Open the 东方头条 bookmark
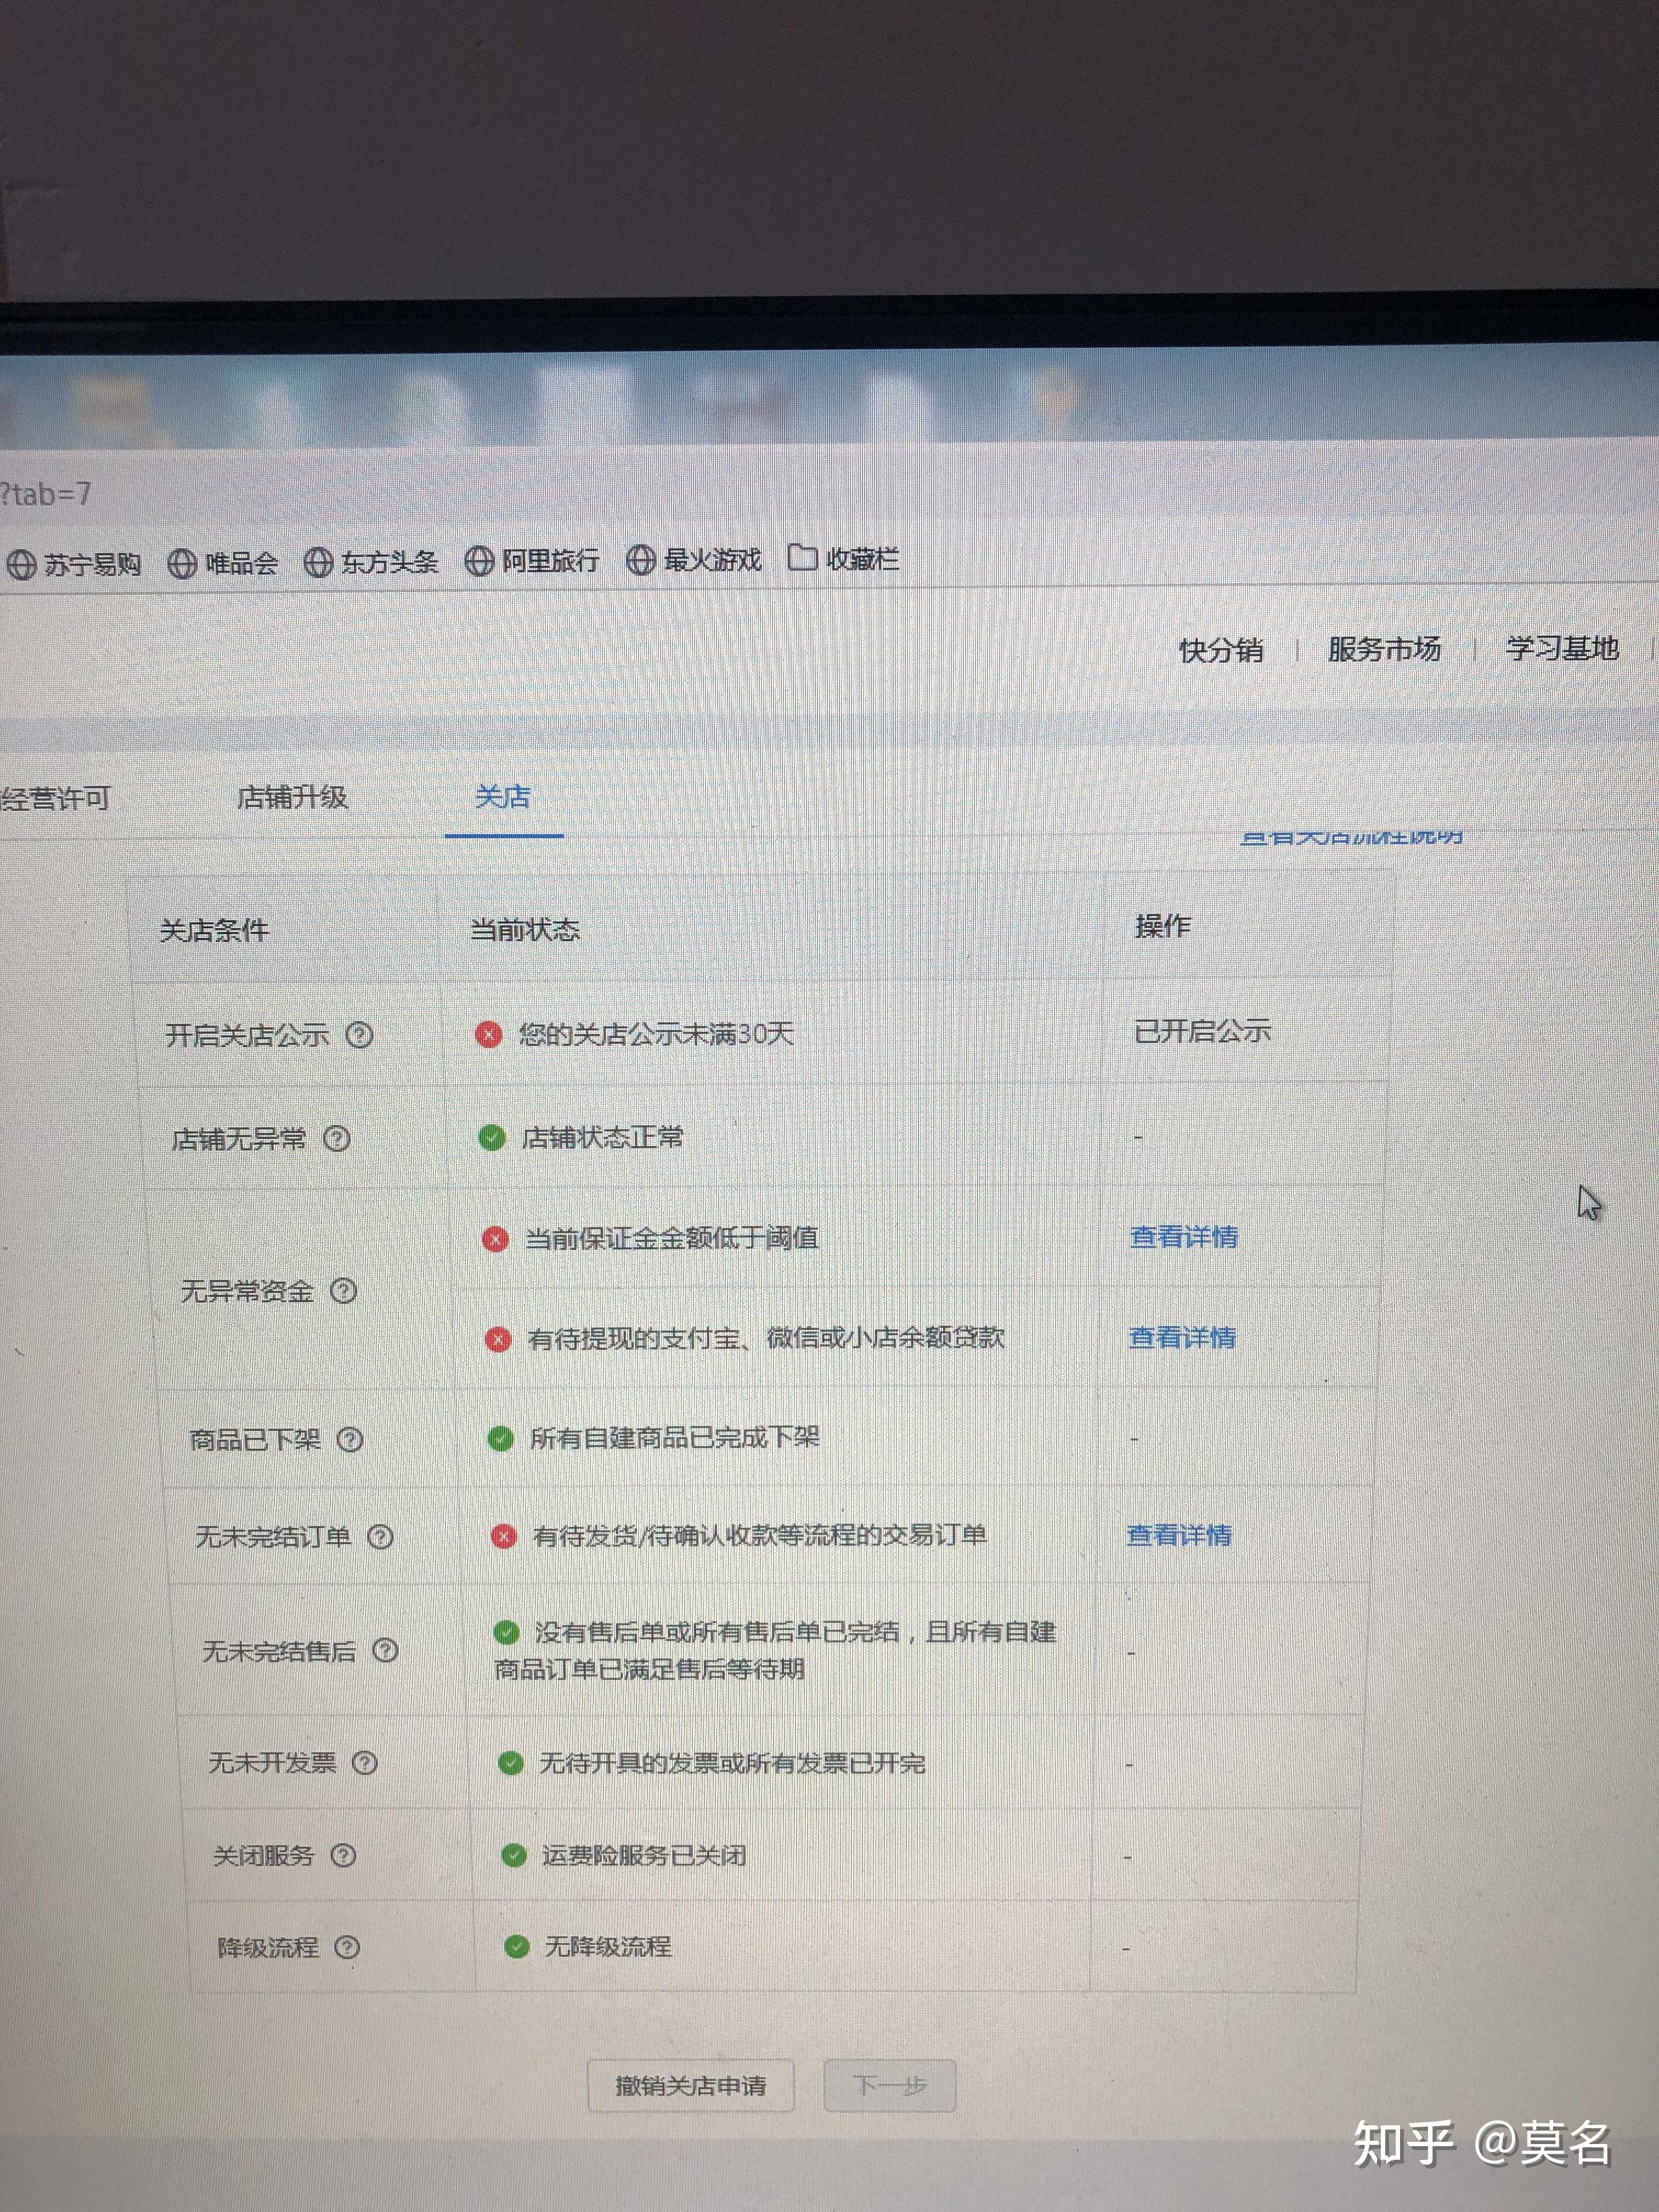The image size is (1659, 2212). 371,562
